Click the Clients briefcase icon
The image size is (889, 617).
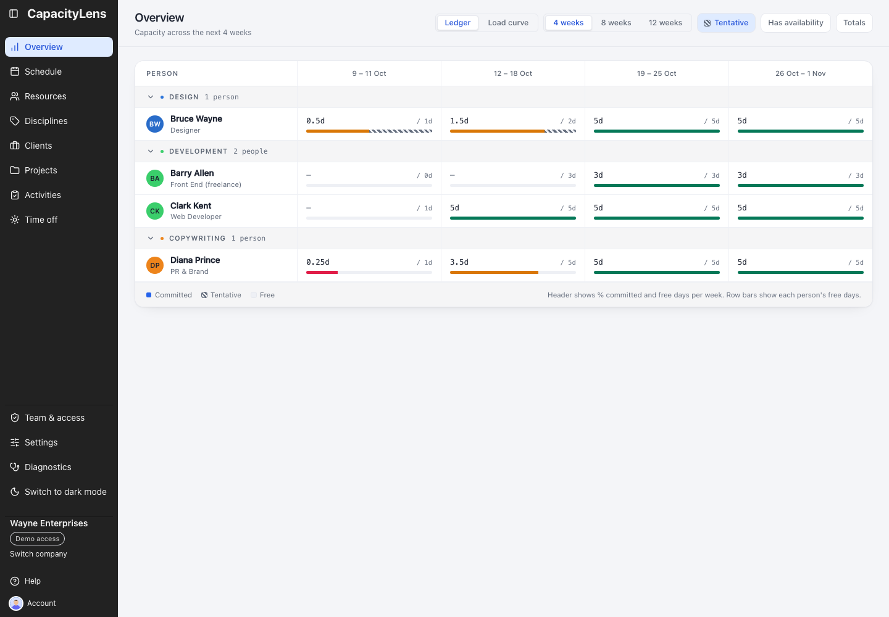[15, 146]
